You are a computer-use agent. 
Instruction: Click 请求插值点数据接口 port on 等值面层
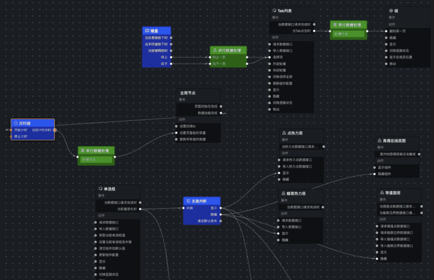377,226
